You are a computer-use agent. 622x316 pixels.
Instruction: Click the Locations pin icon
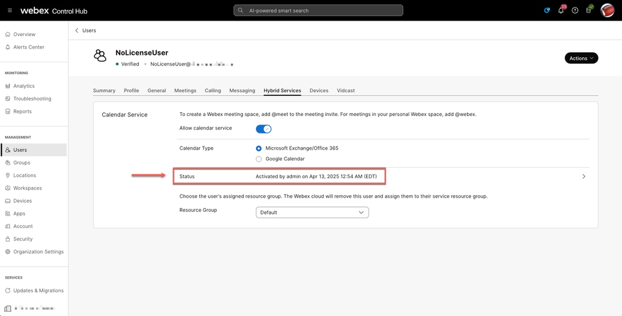[8, 176]
